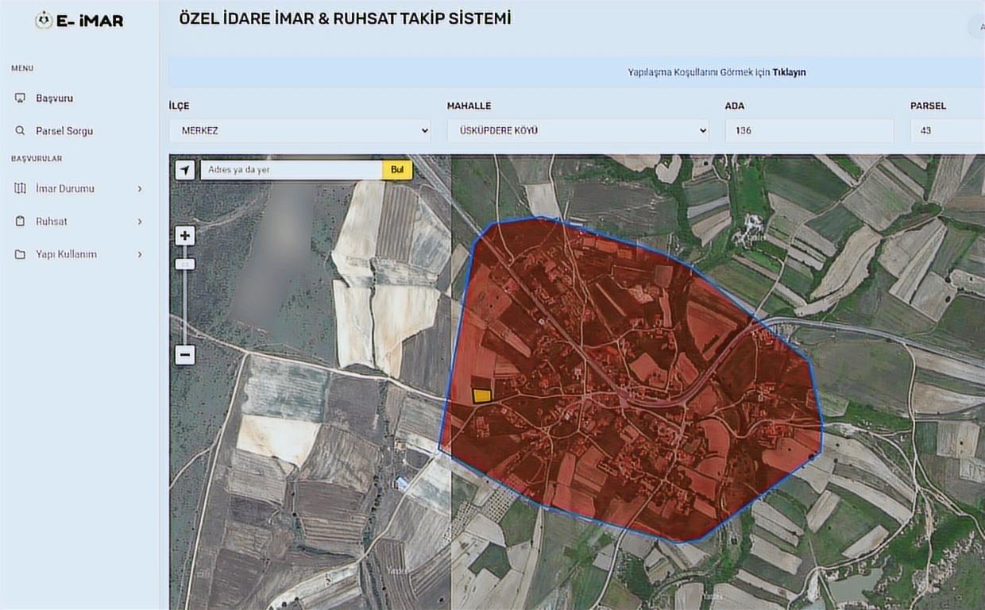Click the Parsel Sorgu search icon

coord(21,131)
